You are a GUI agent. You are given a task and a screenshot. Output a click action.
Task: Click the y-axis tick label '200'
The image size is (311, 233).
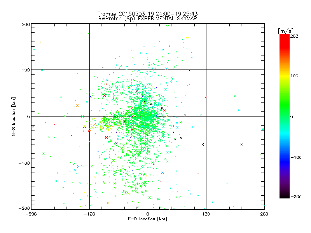(26, 24)
